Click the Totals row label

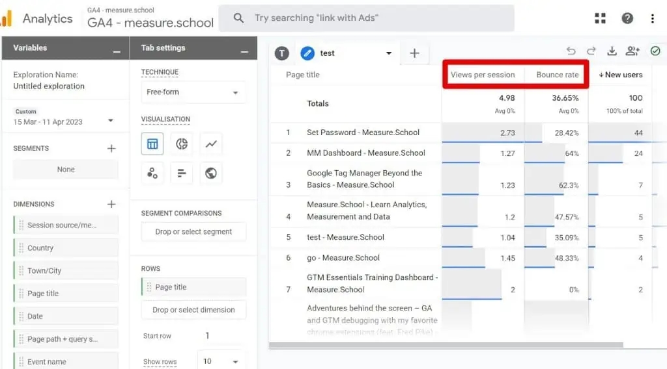(x=318, y=103)
